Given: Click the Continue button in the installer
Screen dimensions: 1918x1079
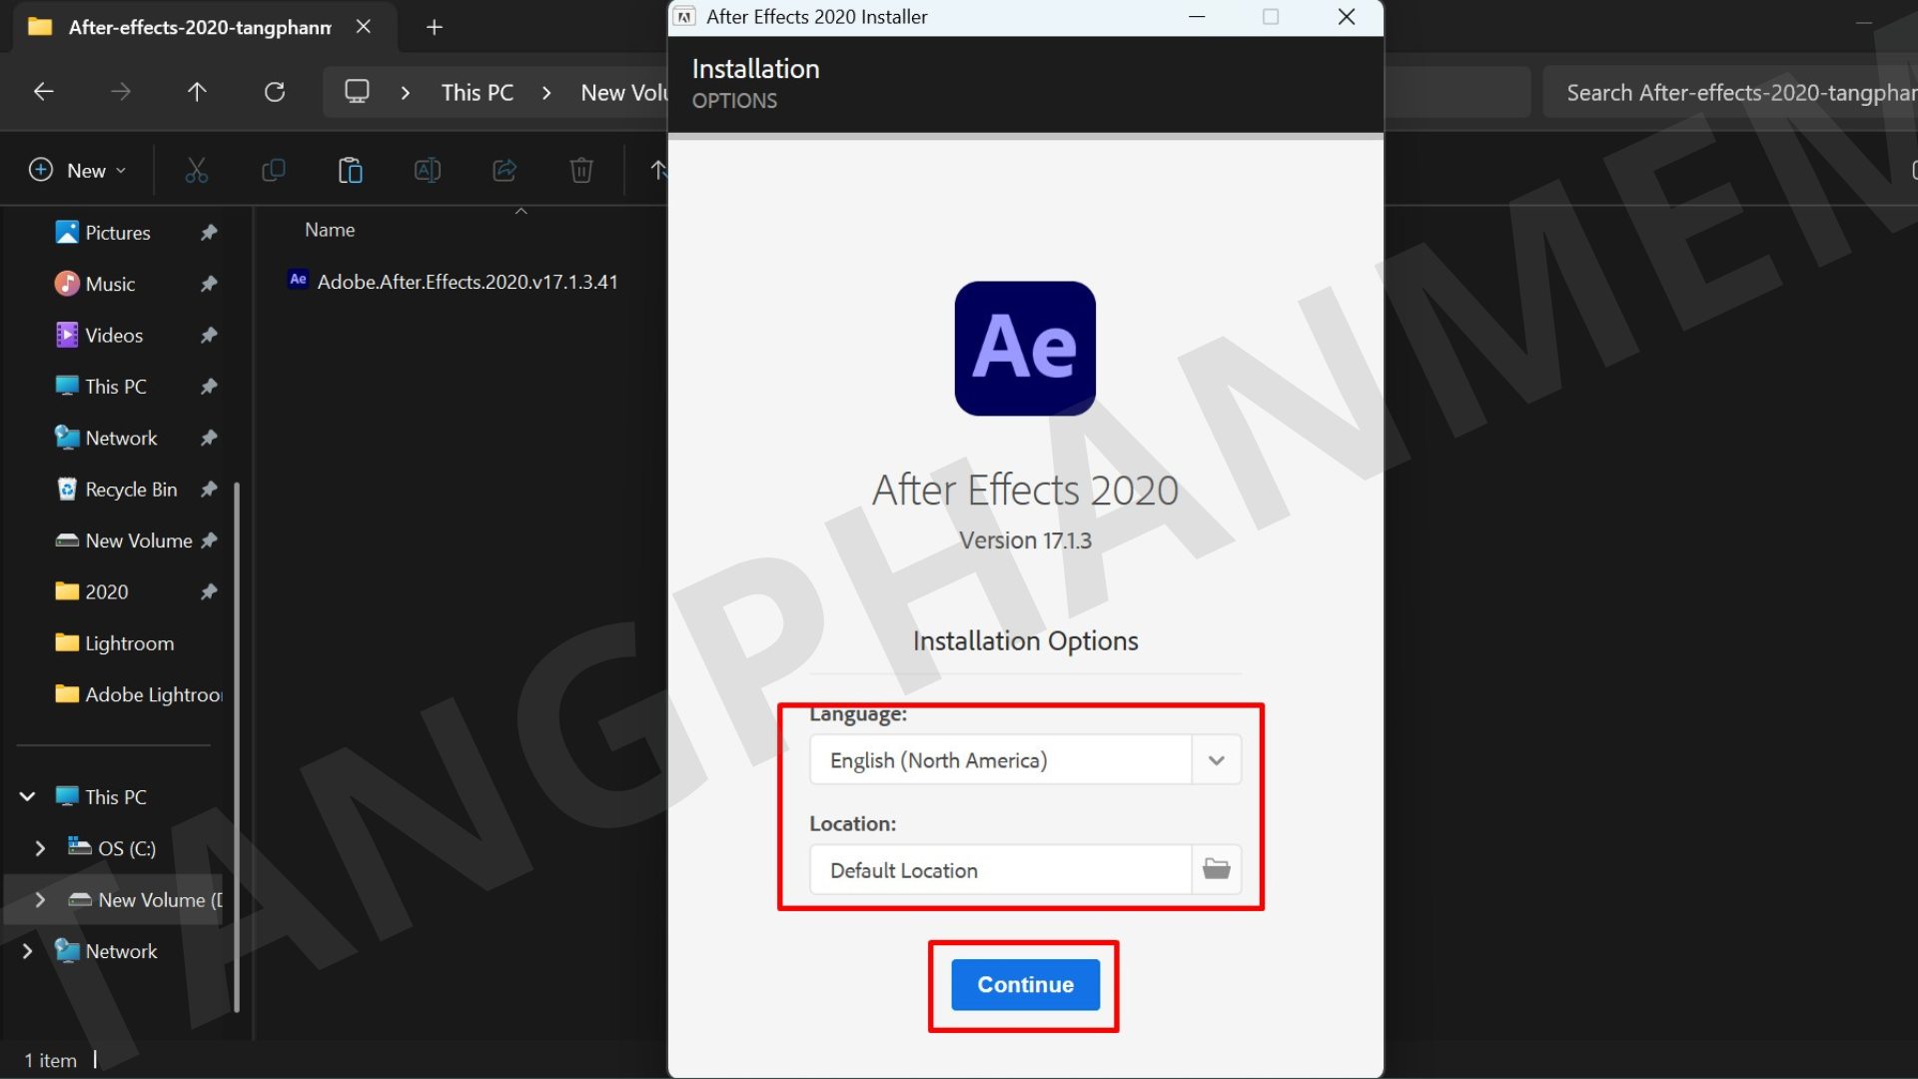Looking at the screenshot, I should pyautogui.click(x=1025, y=984).
